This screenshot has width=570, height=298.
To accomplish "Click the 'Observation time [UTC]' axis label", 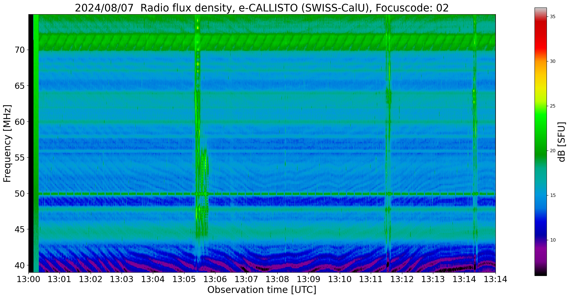I will (x=262, y=290).
